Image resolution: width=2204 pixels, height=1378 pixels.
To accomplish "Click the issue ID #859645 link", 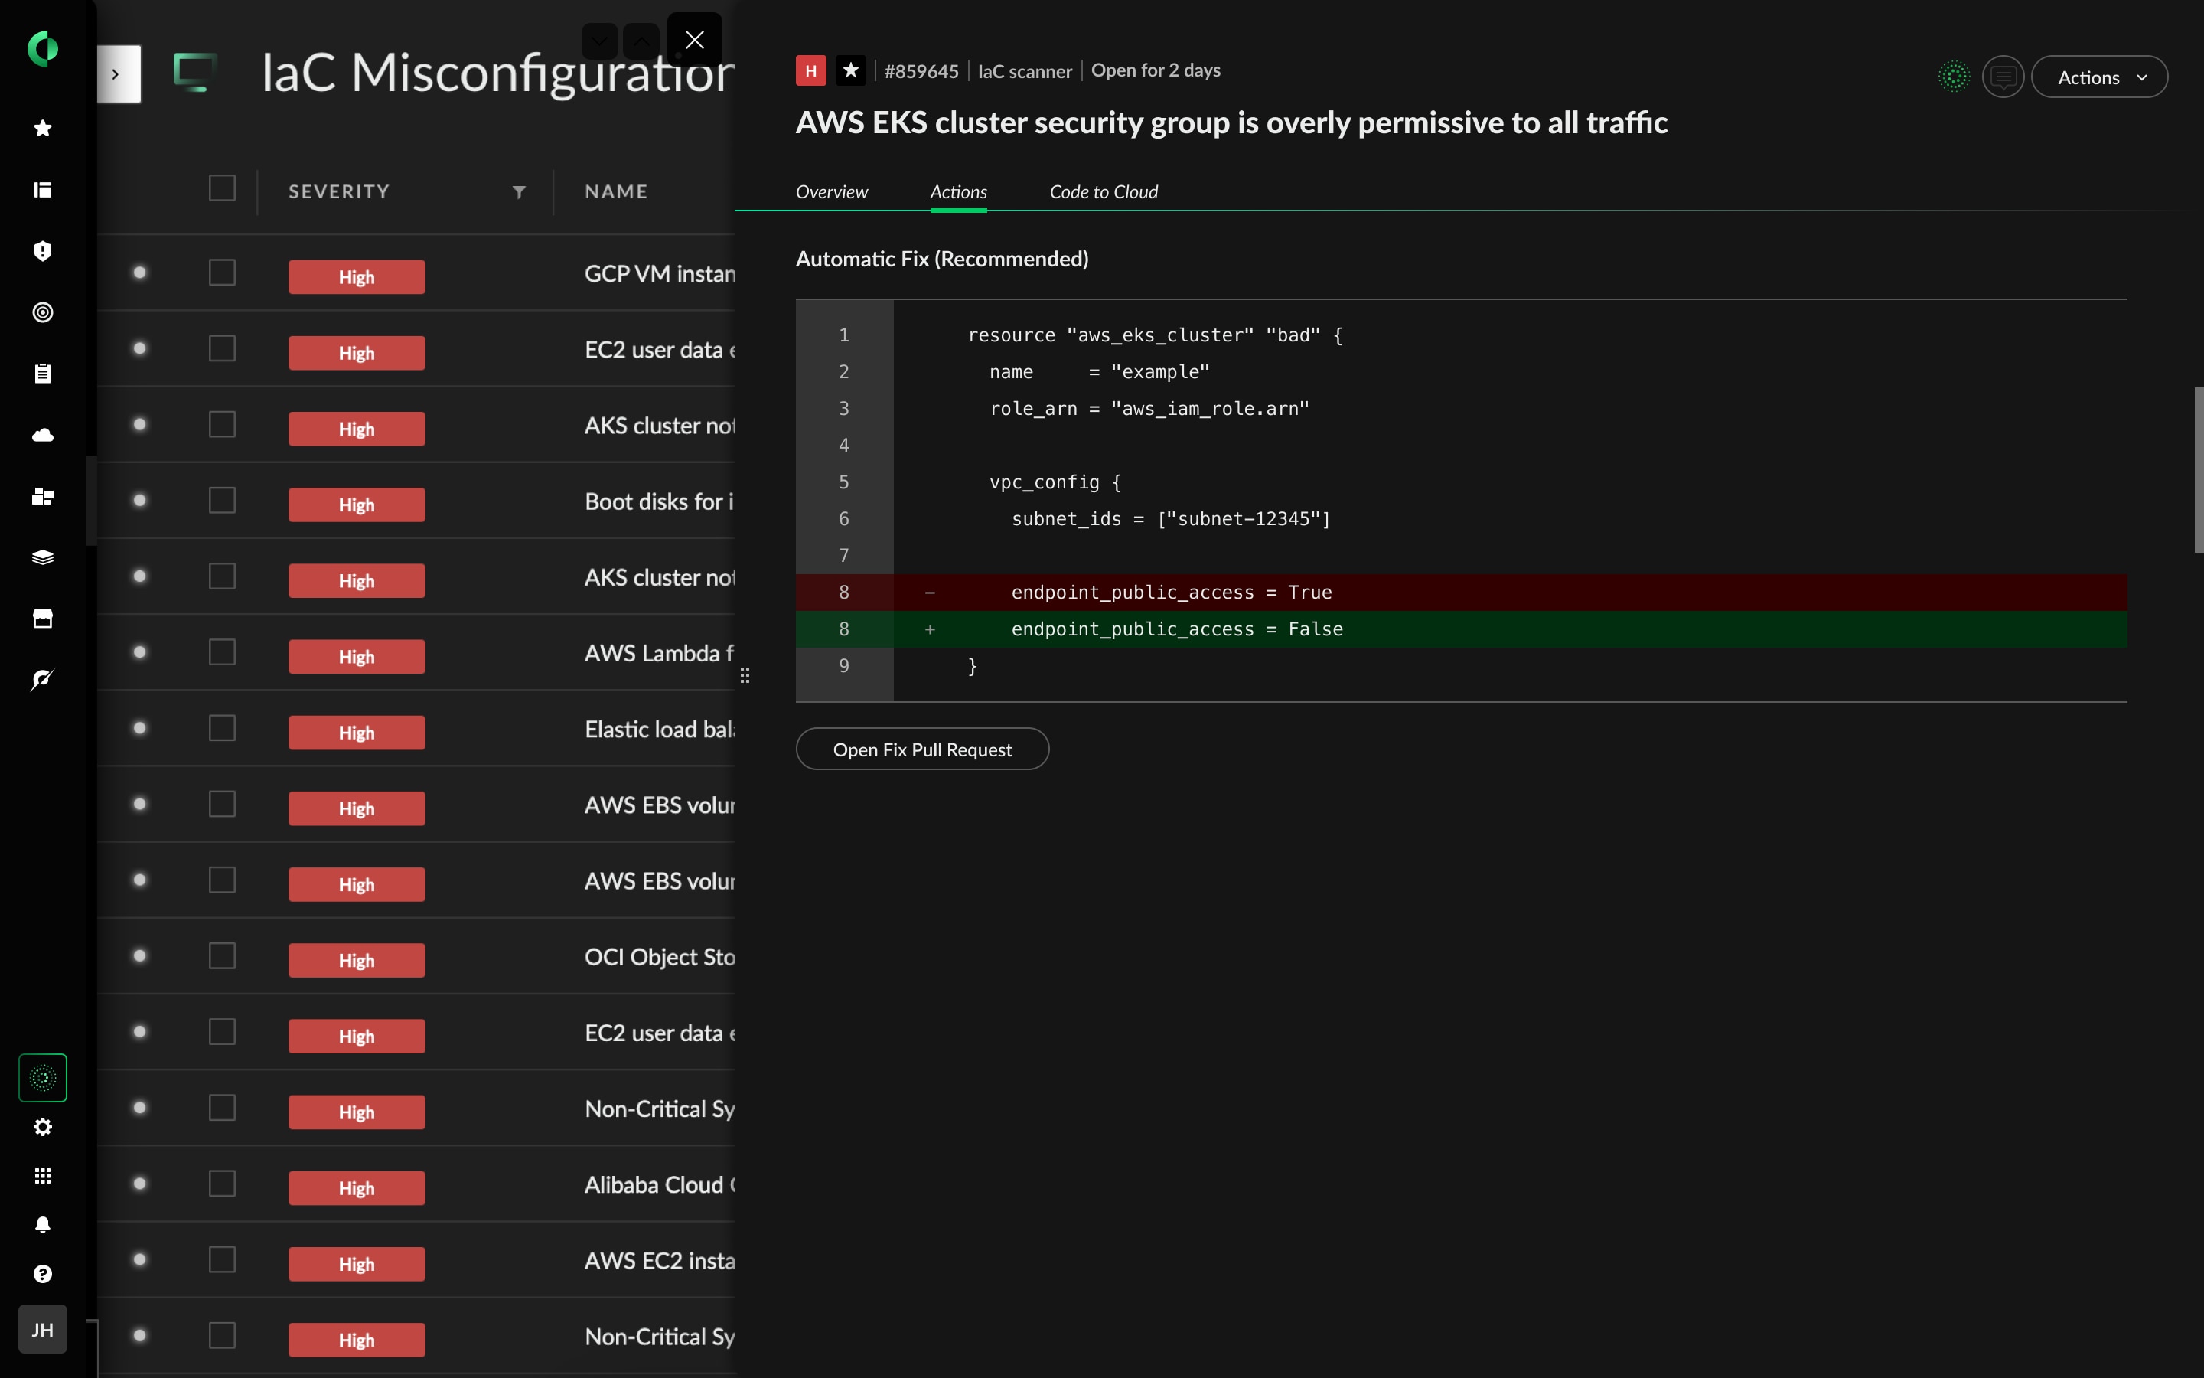I will pos(921,70).
